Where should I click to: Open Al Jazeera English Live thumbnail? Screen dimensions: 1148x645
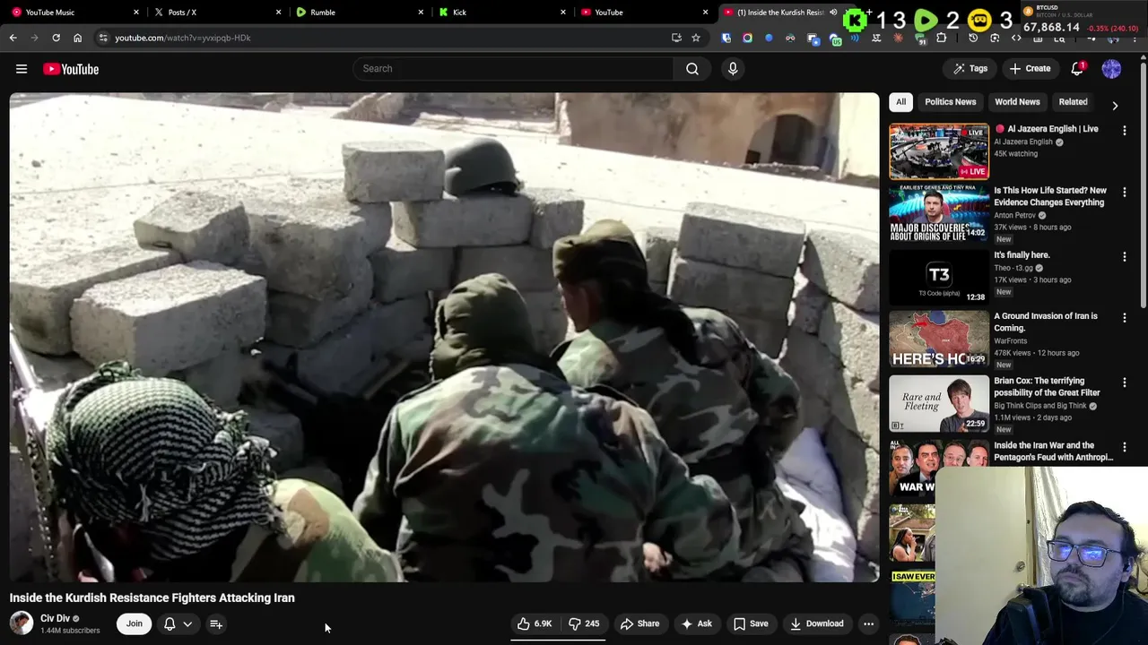(x=939, y=151)
